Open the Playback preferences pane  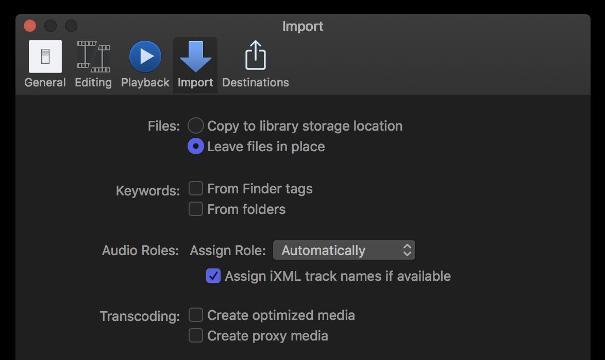[x=145, y=64]
